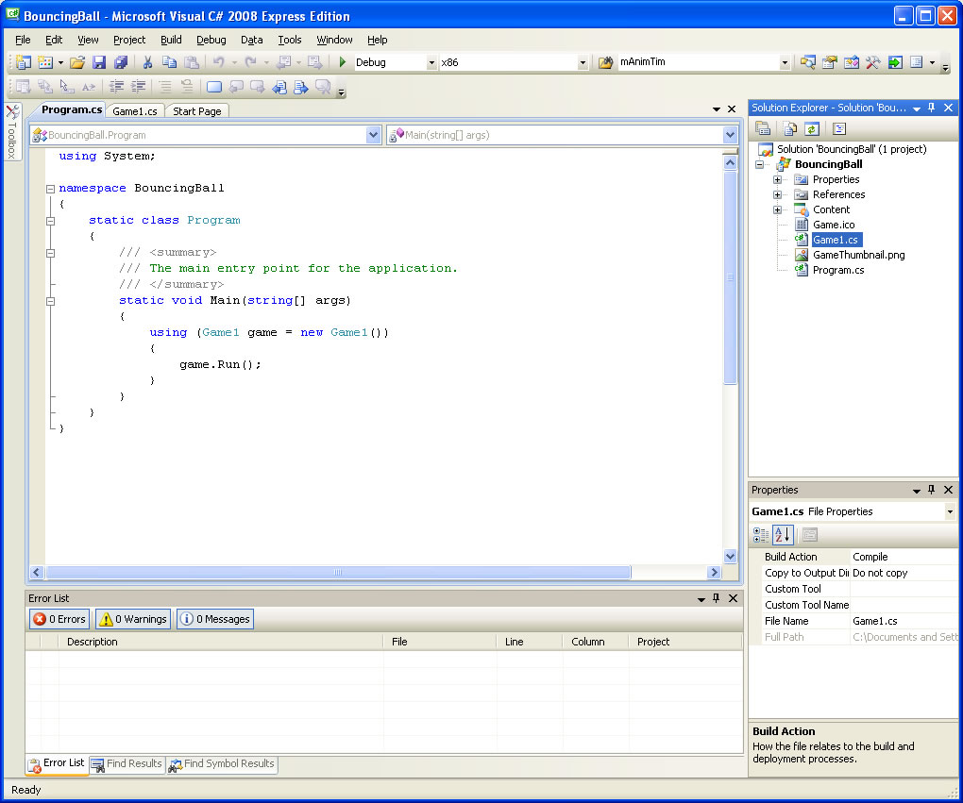Click View Code icon in Solution Explorer
The width and height of the screenshot is (963, 803).
839,128
